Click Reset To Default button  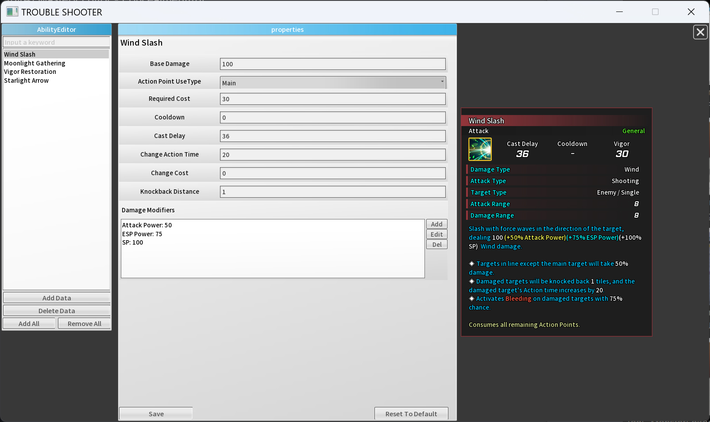411,414
